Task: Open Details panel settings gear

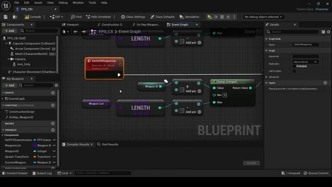Action: (328, 32)
